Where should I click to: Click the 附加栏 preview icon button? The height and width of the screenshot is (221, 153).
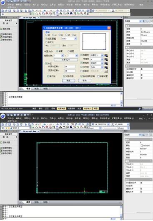[x=106, y=63]
